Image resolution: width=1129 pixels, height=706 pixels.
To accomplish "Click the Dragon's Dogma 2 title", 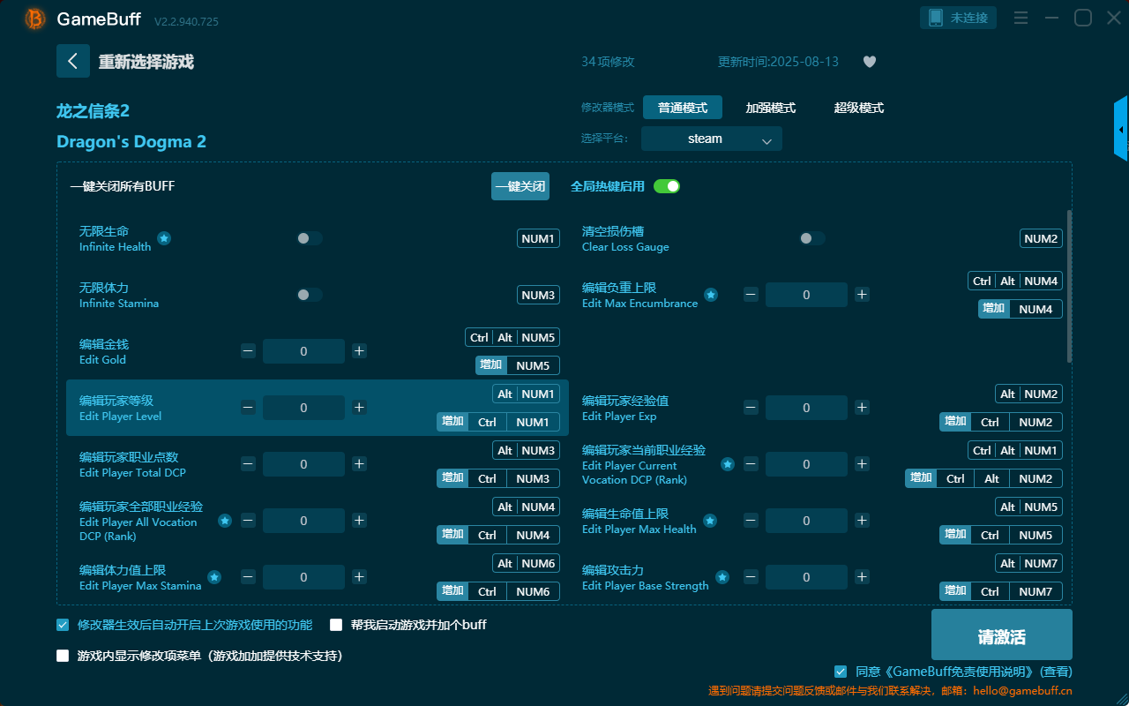I will (x=131, y=141).
